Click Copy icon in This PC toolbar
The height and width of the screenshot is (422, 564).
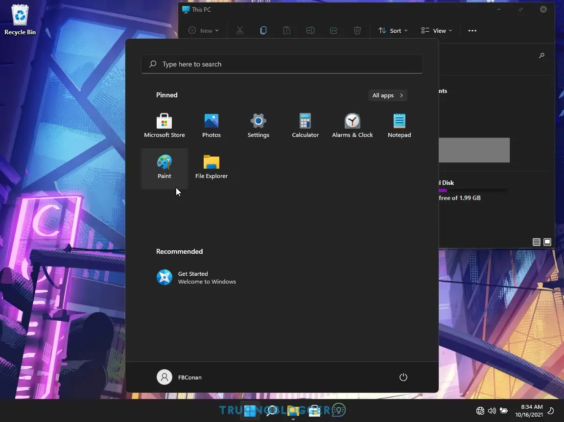pos(263,30)
